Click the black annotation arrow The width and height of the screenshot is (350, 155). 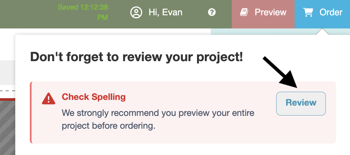coord(281,72)
